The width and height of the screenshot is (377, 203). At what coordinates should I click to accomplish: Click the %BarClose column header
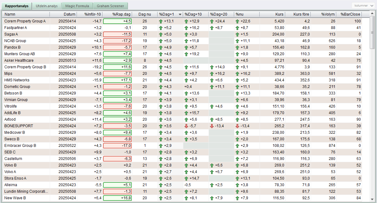[x=349, y=14]
